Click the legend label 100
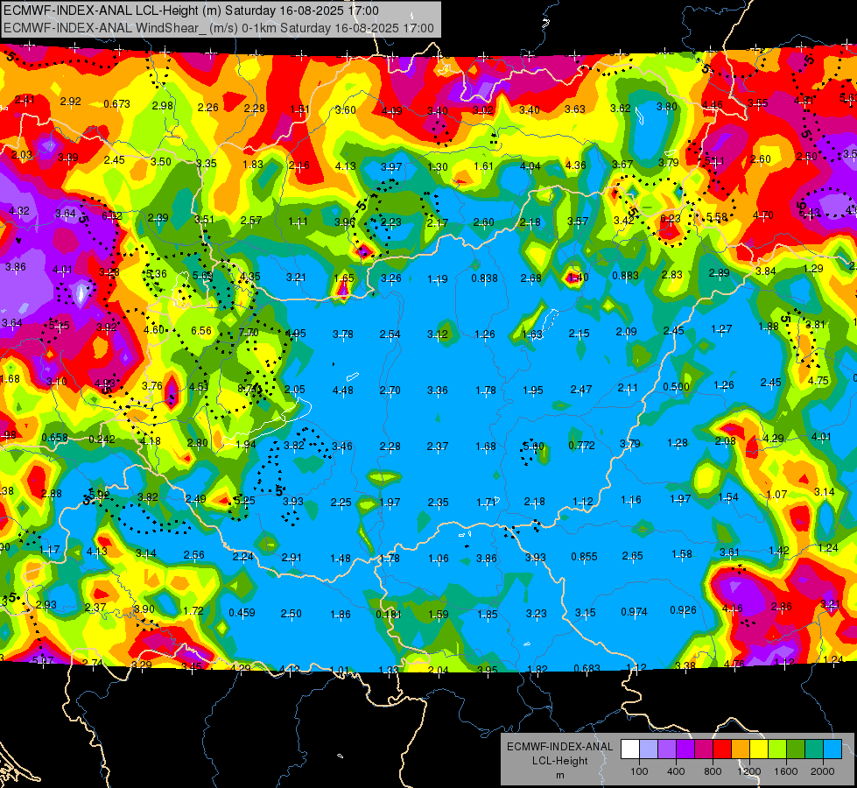 point(639,771)
